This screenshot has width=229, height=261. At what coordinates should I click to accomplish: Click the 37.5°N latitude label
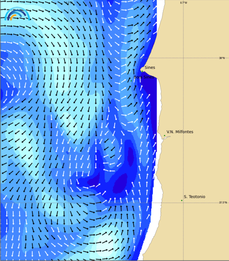(223, 203)
